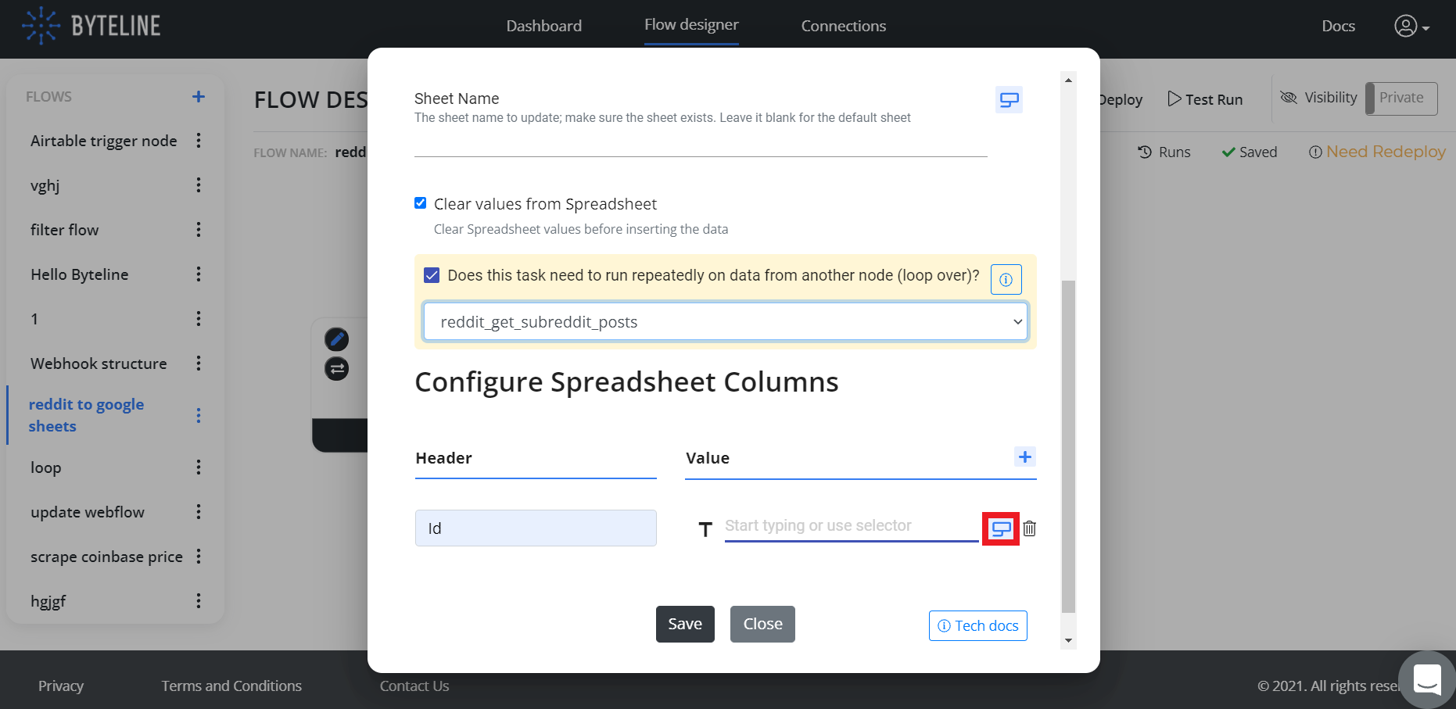Open options menu for filter flow

tap(199, 230)
